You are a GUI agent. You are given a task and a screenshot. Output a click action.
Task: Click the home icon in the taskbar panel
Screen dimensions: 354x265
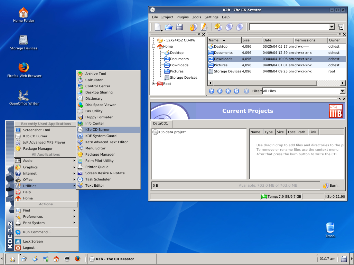[x=56, y=259]
